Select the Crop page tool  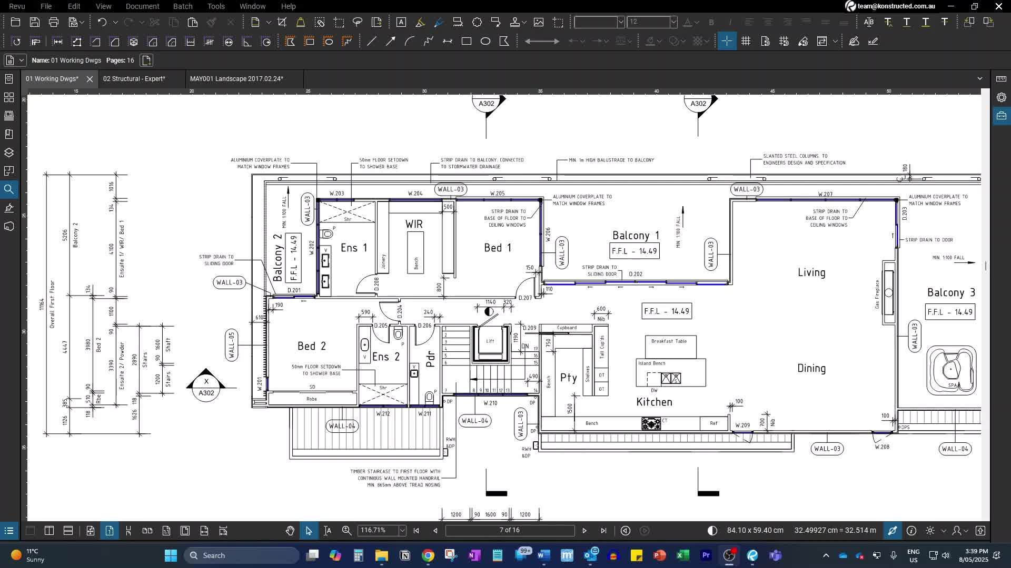tap(282, 22)
